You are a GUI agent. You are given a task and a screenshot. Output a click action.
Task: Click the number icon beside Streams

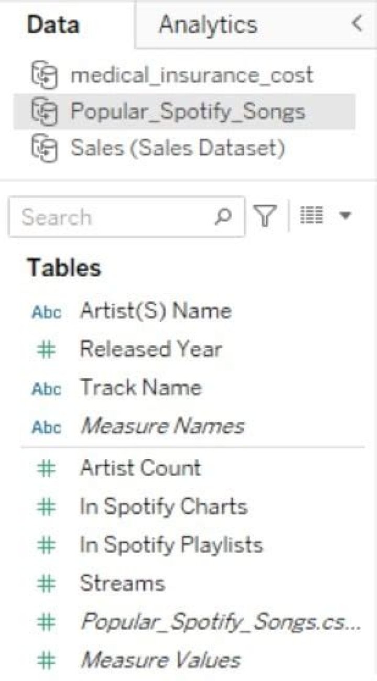(46, 584)
